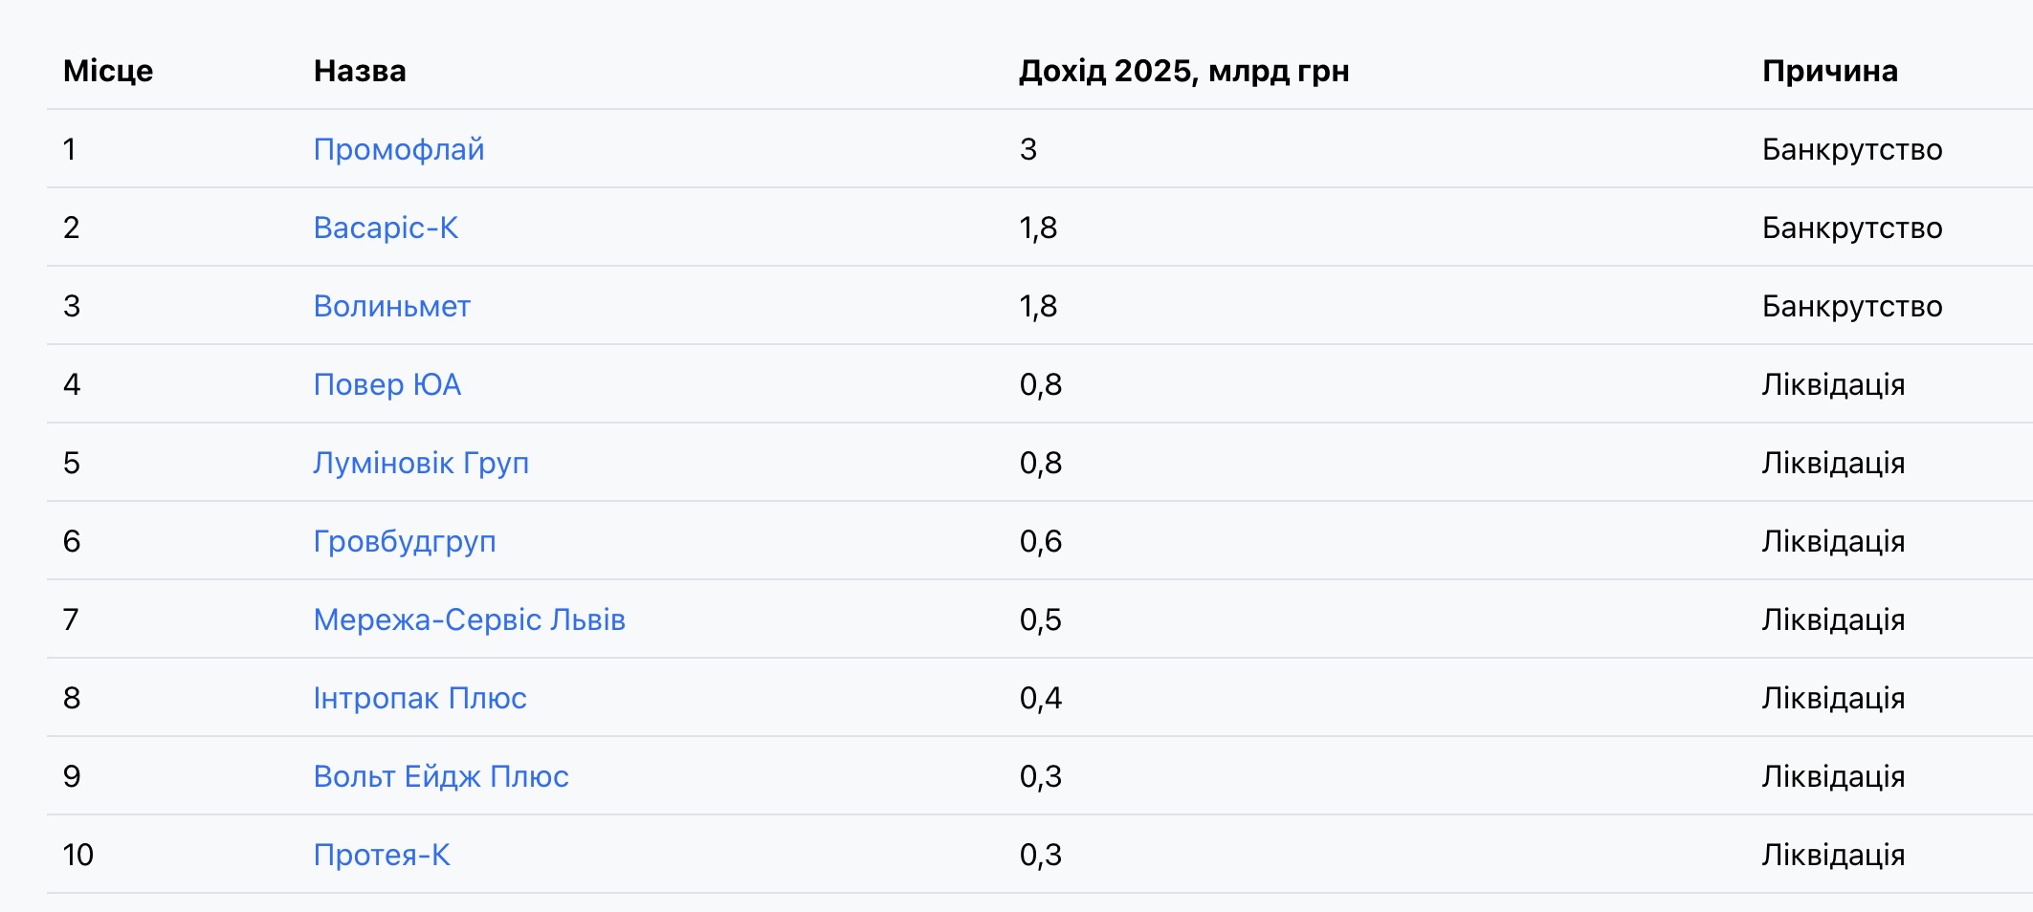Select rank number 10 cell
The image size is (2033, 912).
78,855
